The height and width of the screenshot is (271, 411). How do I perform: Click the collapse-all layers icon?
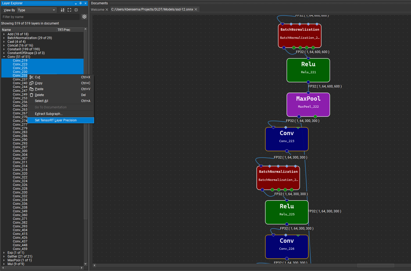point(76,10)
